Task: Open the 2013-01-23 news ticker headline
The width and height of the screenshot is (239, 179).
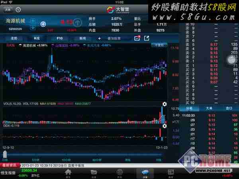Action: coord(53,165)
